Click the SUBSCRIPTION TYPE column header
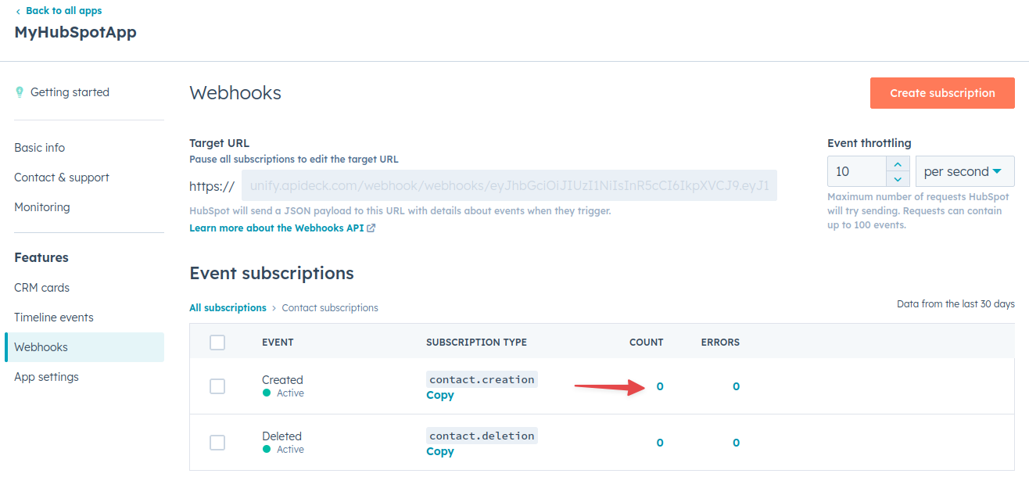This screenshot has width=1029, height=488. pyautogui.click(x=476, y=343)
